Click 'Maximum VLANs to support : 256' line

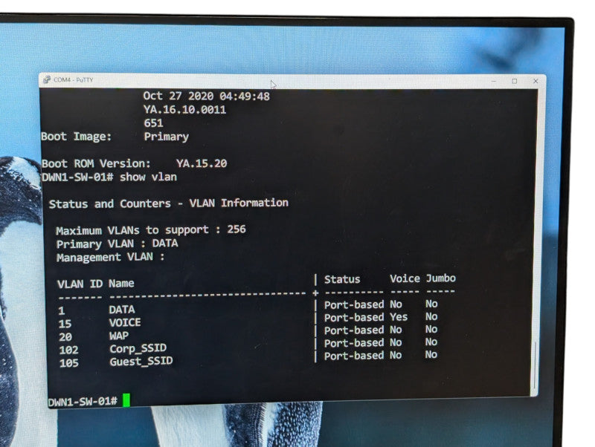pyautogui.click(x=151, y=230)
